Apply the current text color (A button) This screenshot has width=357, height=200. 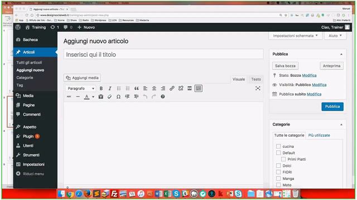pos(86,97)
